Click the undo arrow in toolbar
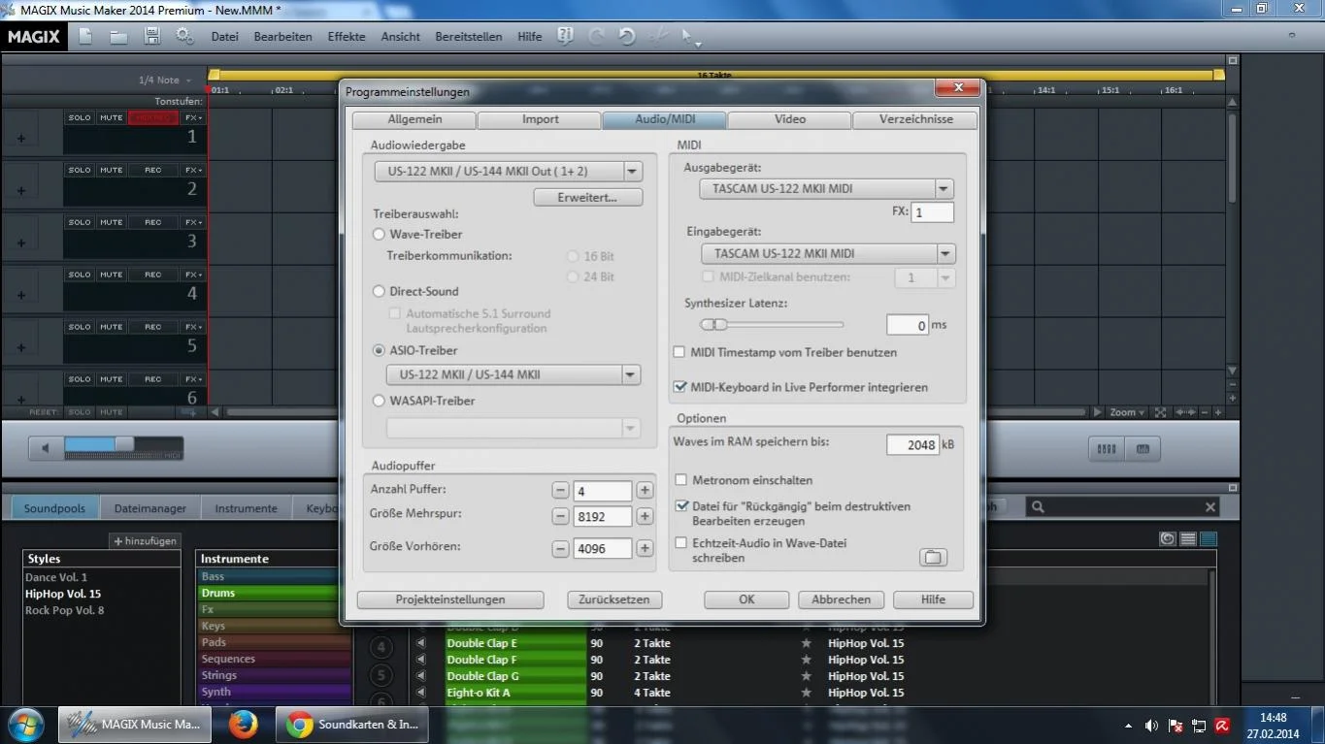This screenshot has width=1325, height=744. (x=627, y=37)
